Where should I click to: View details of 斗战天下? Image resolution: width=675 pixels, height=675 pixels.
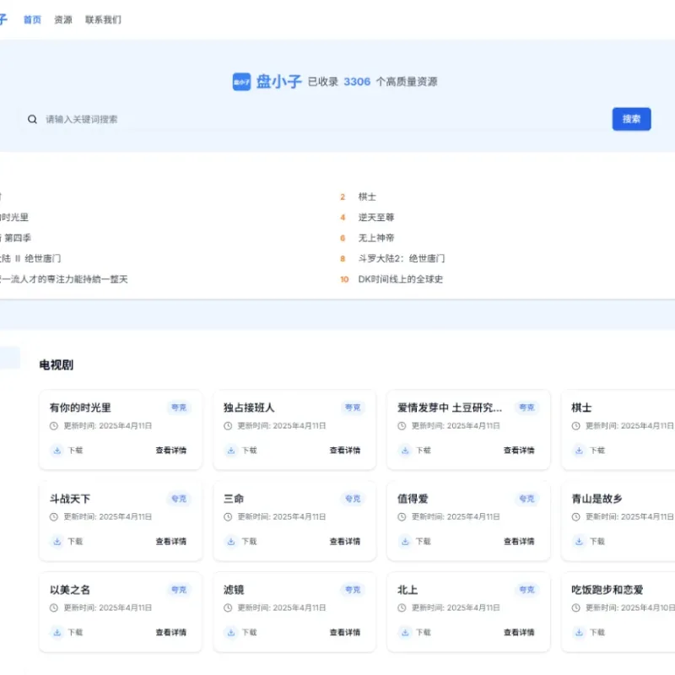pyautogui.click(x=171, y=541)
